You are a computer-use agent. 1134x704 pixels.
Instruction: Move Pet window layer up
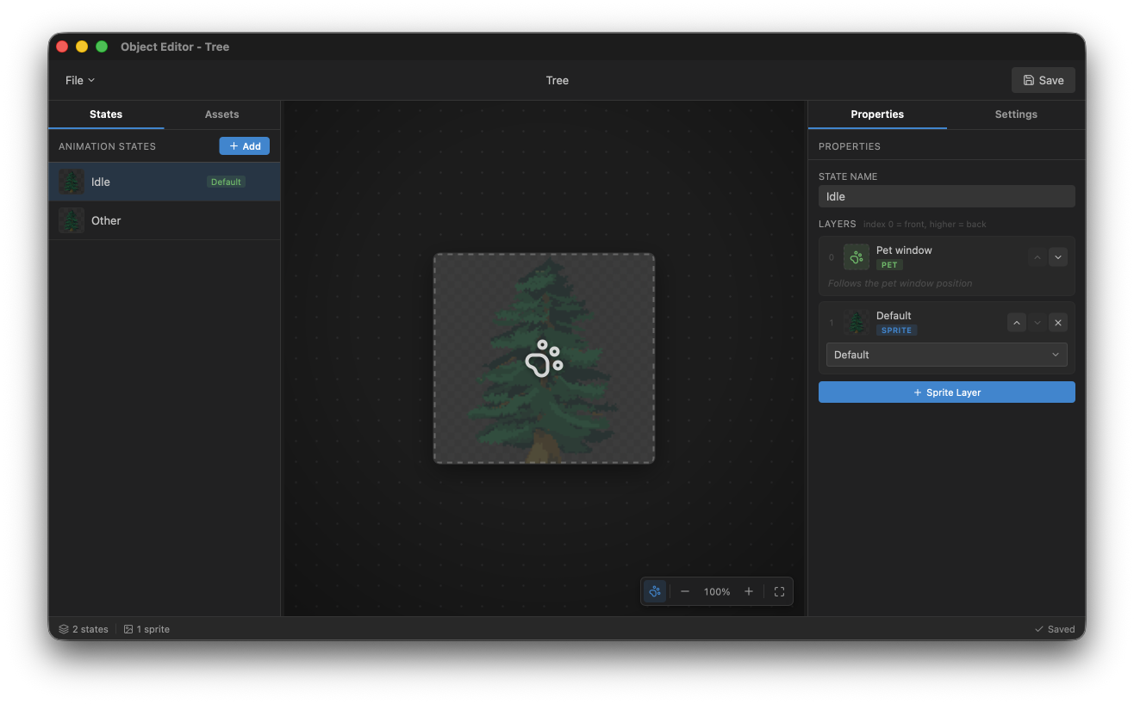1037,256
